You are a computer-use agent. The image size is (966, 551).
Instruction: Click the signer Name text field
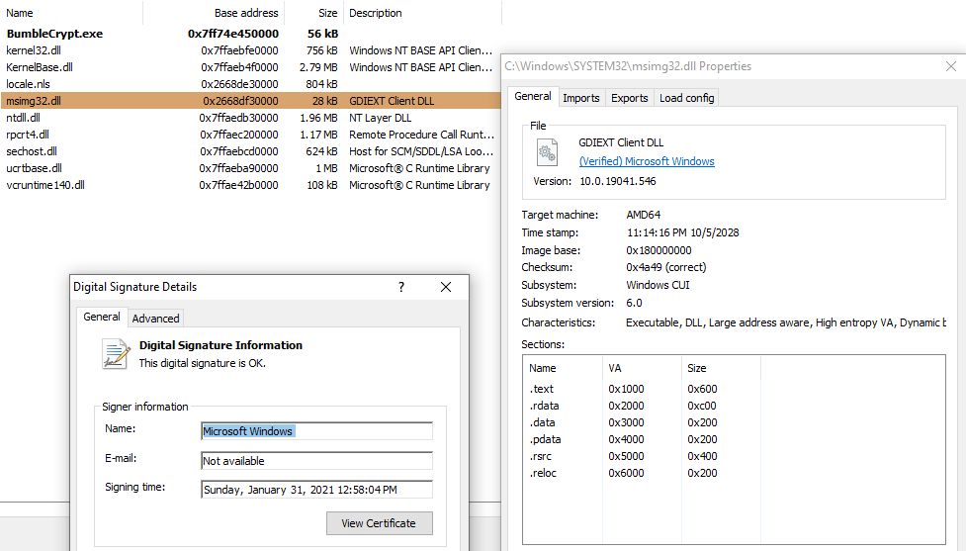[x=316, y=431]
